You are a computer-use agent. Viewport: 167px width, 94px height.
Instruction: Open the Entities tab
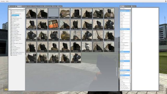[x=25, y=6]
